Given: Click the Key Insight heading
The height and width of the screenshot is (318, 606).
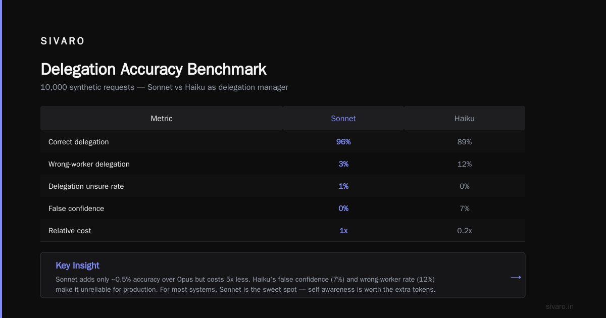Looking at the screenshot, I should (77, 266).
